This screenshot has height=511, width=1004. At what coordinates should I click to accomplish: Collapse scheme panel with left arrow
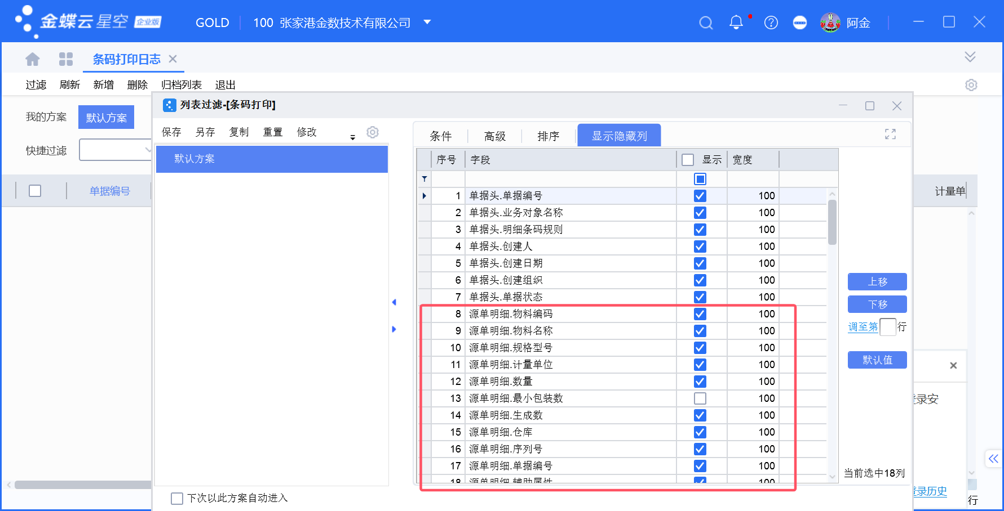394,302
